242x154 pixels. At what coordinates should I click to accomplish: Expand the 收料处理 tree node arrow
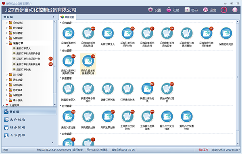pos(7,75)
